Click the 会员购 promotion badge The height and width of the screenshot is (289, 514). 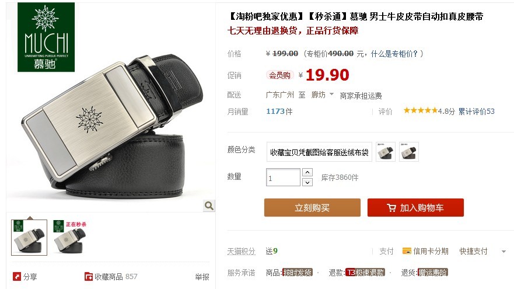pos(279,75)
